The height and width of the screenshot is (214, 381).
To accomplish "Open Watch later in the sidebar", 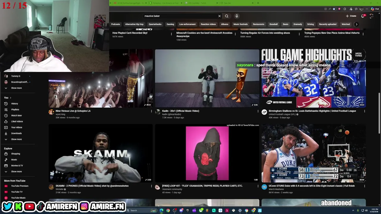I will coord(16,116).
